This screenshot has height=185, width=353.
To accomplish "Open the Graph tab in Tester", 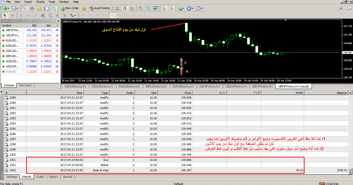I will pyautogui.click(x=40, y=177).
